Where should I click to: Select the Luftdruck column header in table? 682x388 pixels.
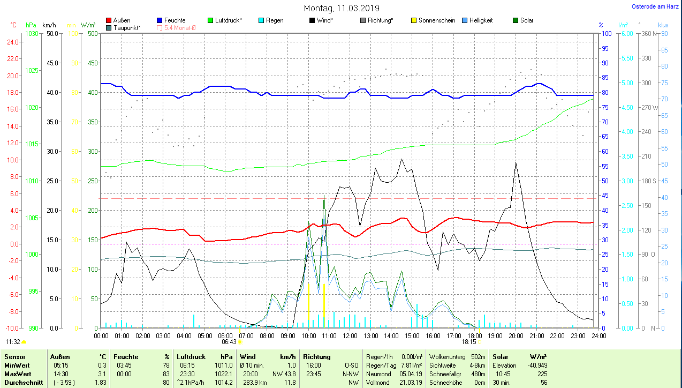pyautogui.click(x=191, y=356)
